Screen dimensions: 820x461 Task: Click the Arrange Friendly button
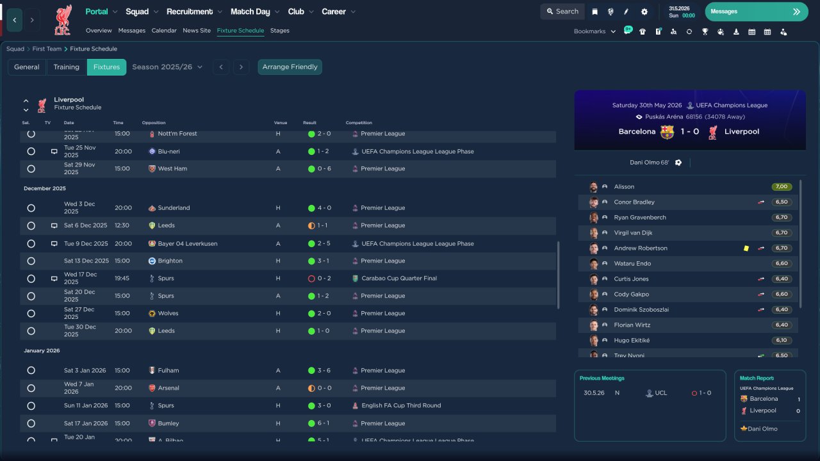click(290, 67)
